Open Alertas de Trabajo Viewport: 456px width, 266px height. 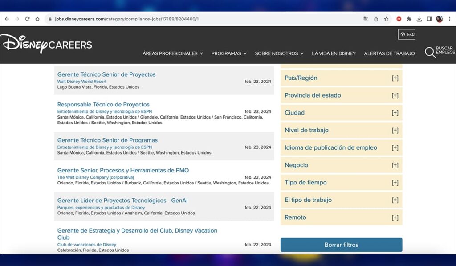coord(389,53)
